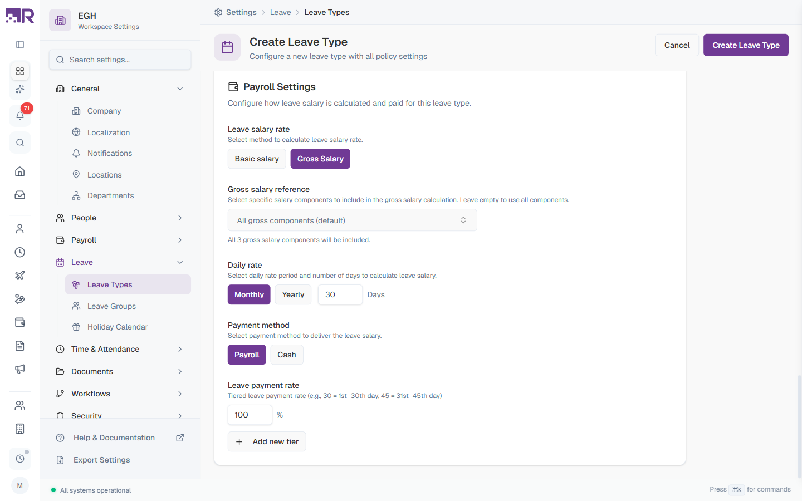Click the page vertical scrollbar
802x501 pixels.
(x=799, y=426)
